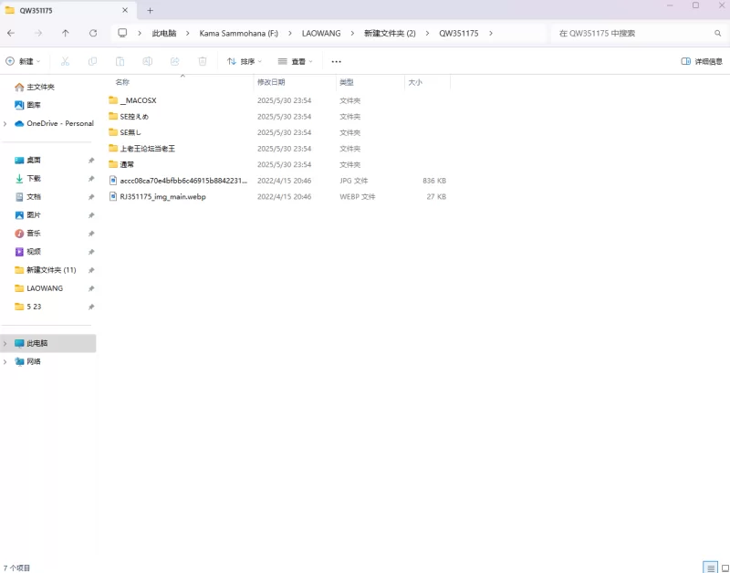730x573 pixels.
Task: Switch to large thumbnails view in status bar
Action: click(x=723, y=568)
